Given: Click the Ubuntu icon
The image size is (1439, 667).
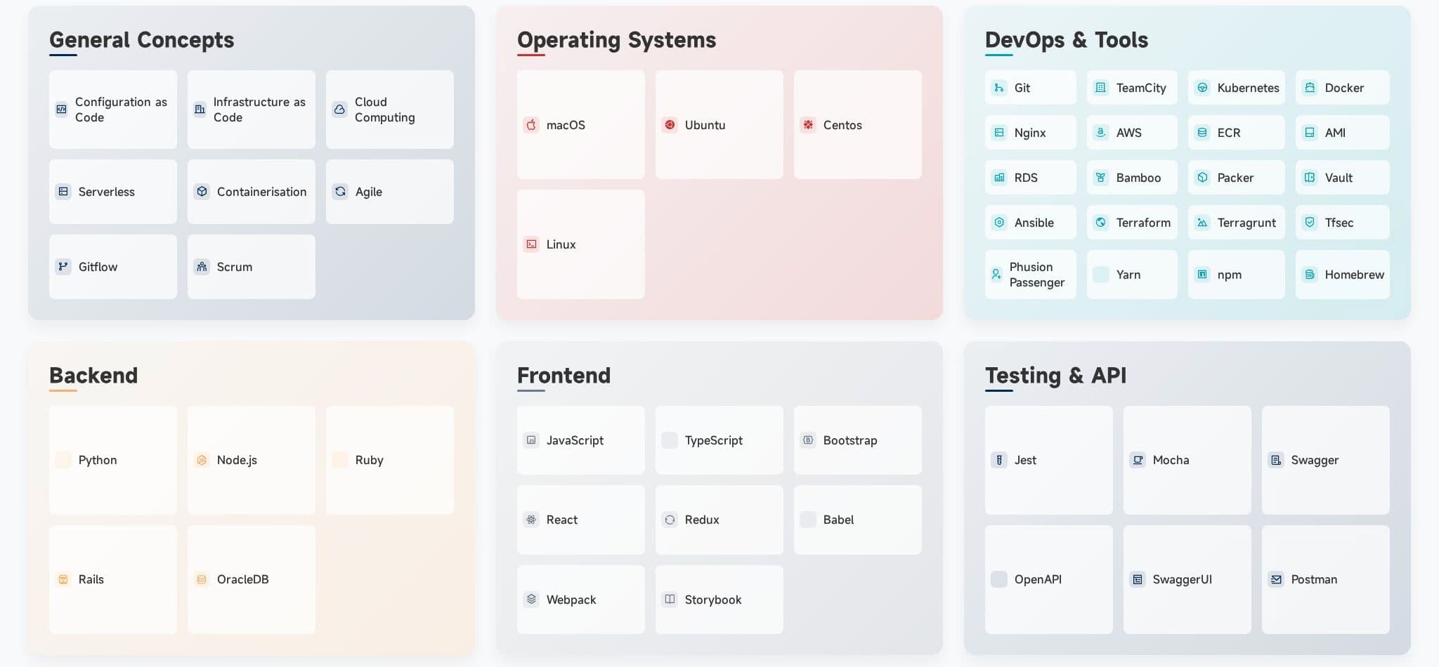Looking at the screenshot, I should [670, 125].
